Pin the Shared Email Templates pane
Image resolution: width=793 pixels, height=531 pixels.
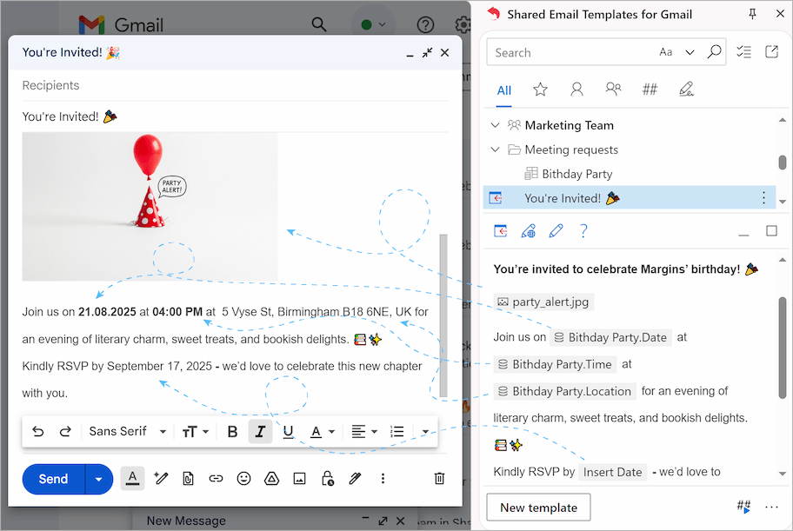pyautogui.click(x=752, y=14)
